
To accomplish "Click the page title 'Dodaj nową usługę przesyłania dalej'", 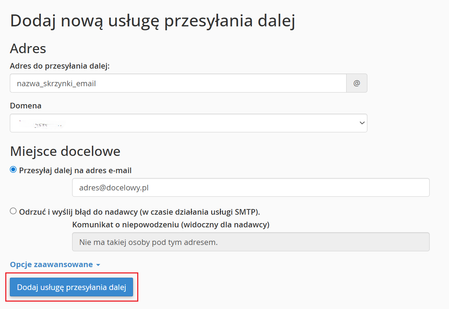I will point(152,21).
